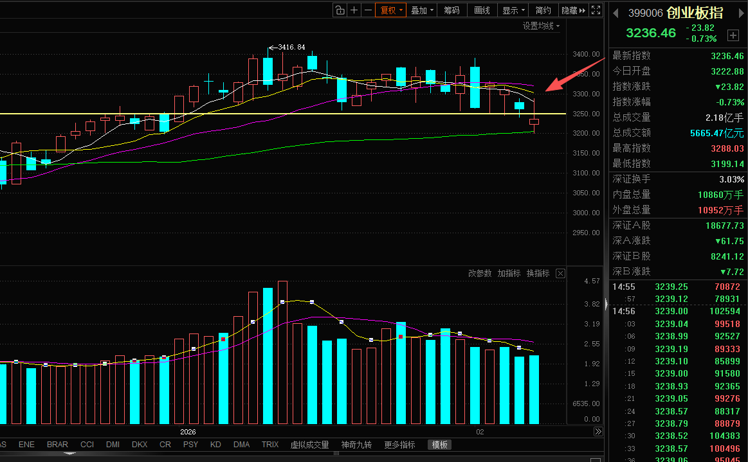Click 换指标 to change indicator

(538, 273)
